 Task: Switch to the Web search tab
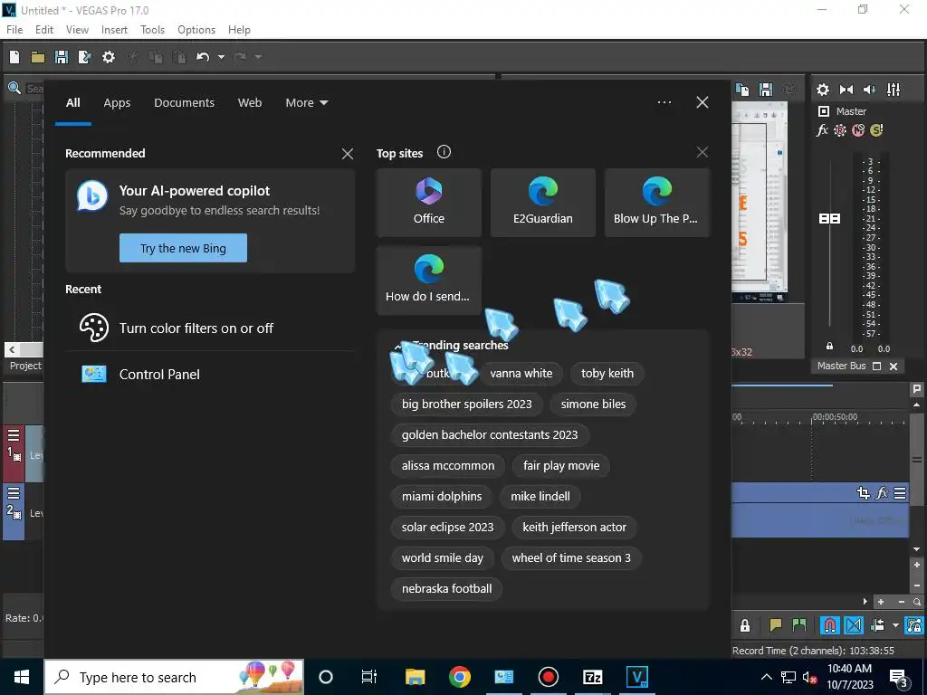pos(250,103)
